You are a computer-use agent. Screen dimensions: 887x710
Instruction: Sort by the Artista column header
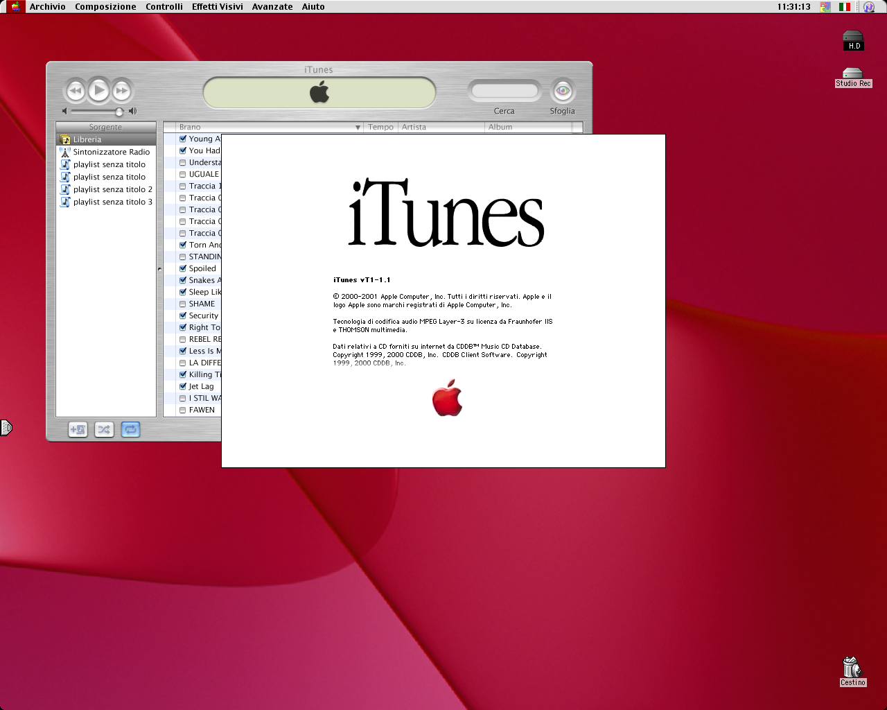[x=441, y=127]
